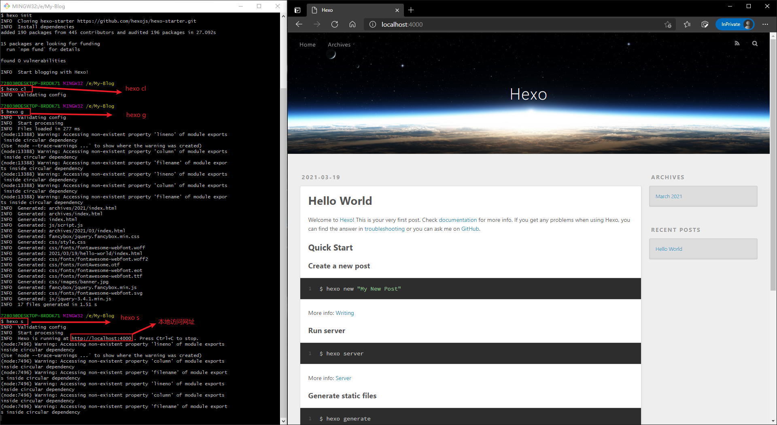Maximize the MINGW32 terminal window
The width and height of the screenshot is (777, 425).
(x=259, y=6)
